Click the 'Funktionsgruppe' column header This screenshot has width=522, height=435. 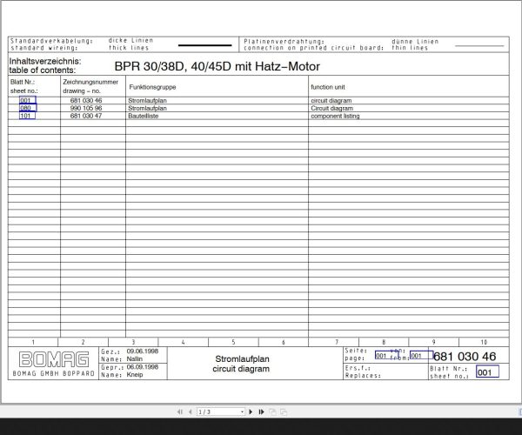coord(152,87)
